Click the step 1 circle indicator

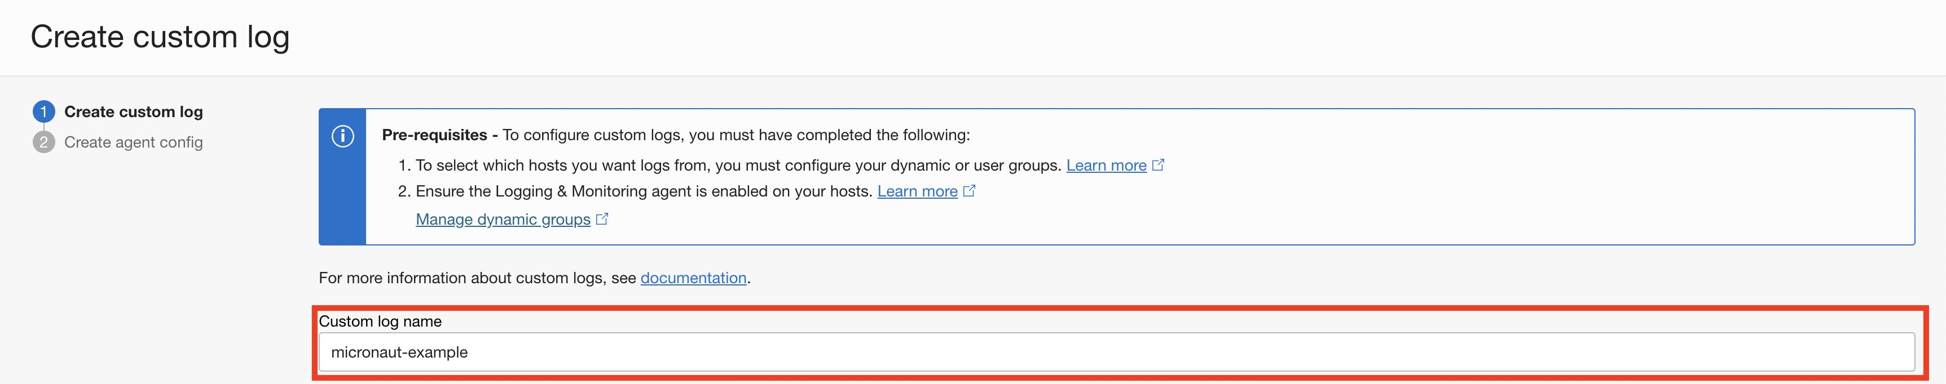[x=44, y=111]
